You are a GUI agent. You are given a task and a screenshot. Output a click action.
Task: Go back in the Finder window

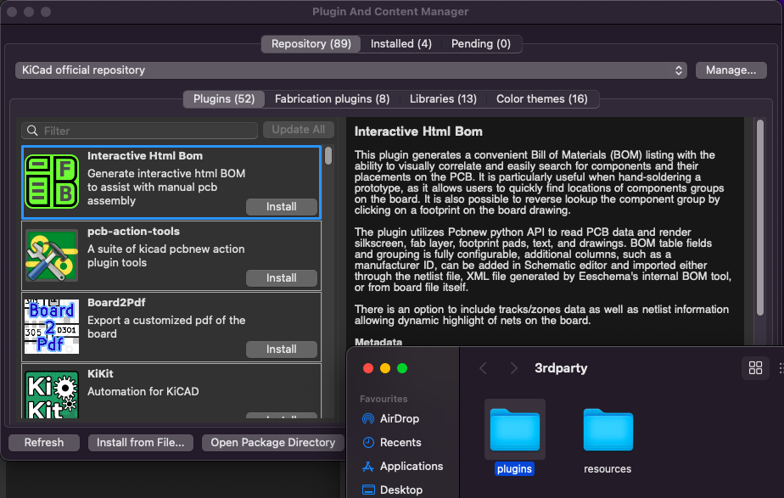[x=483, y=368]
